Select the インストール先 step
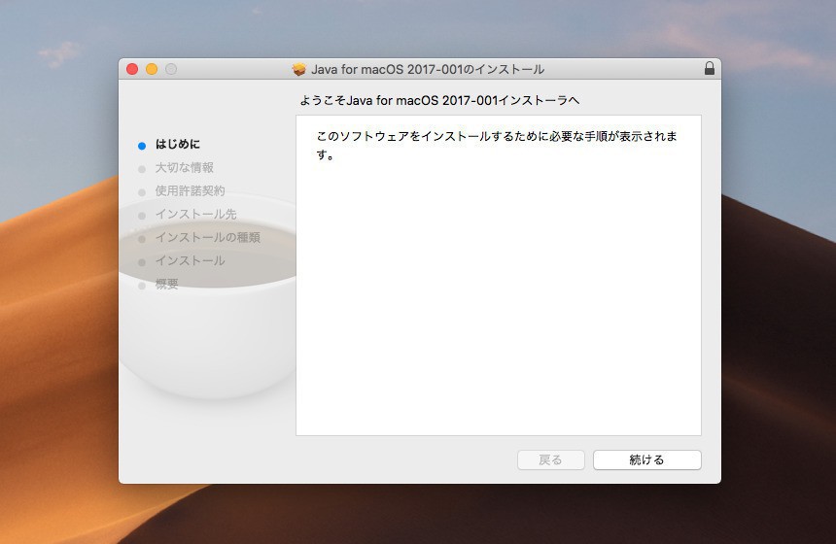836x544 pixels. (195, 214)
